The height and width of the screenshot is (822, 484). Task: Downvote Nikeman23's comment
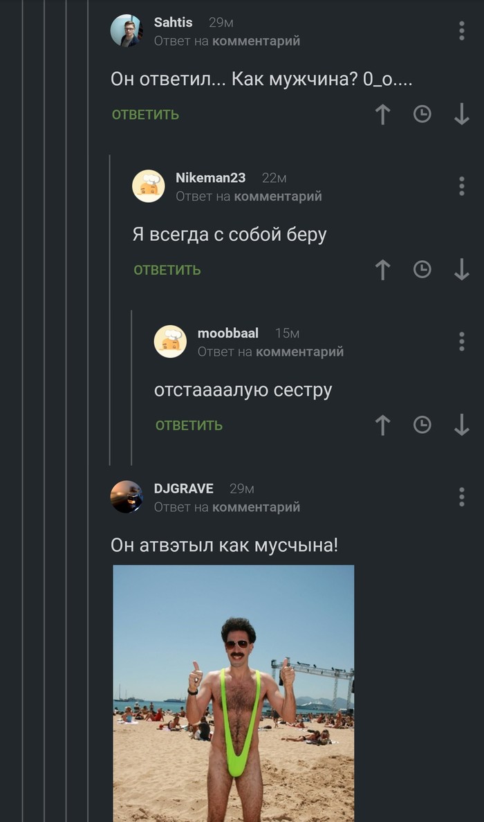461,269
